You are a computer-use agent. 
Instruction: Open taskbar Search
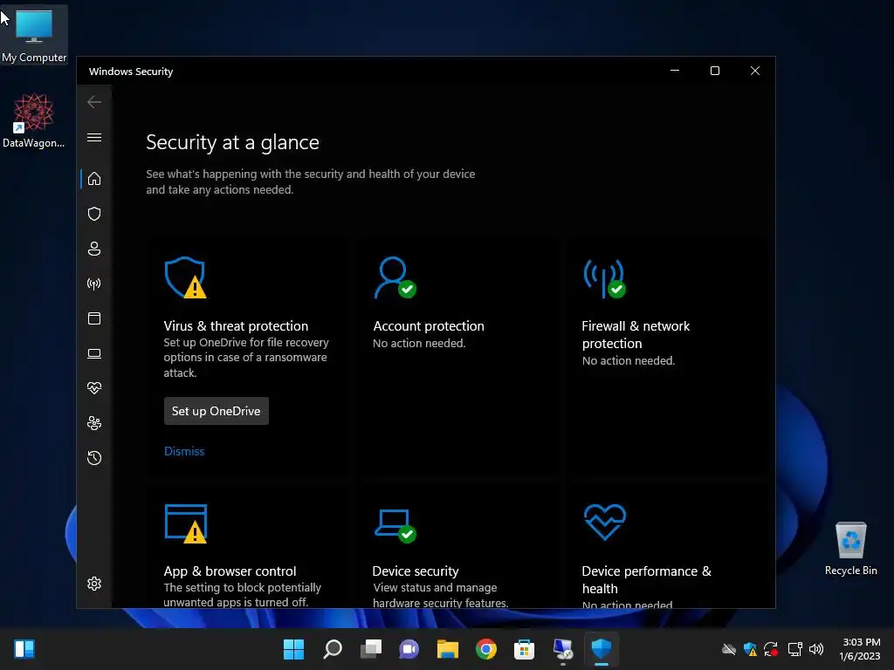(333, 649)
